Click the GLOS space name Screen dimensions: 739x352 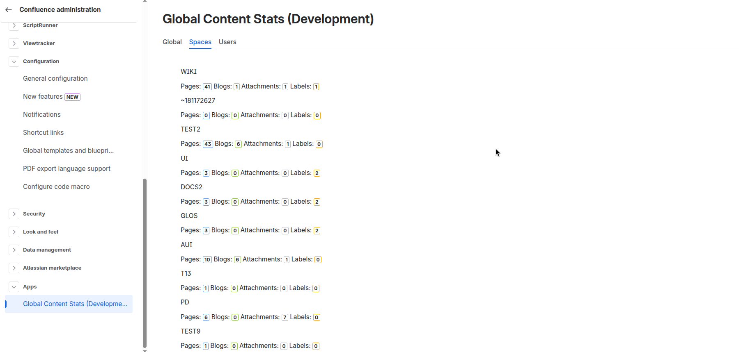point(189,216)
